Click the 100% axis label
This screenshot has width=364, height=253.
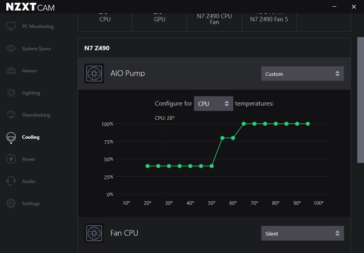click(x=107, y=124)
